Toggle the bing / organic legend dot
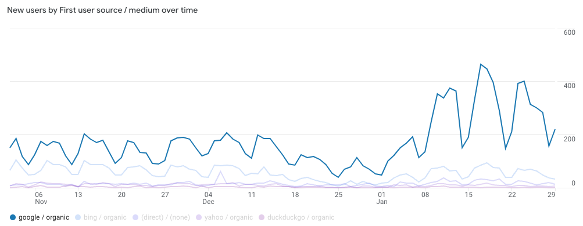583x226 pixels. [78, 217]
